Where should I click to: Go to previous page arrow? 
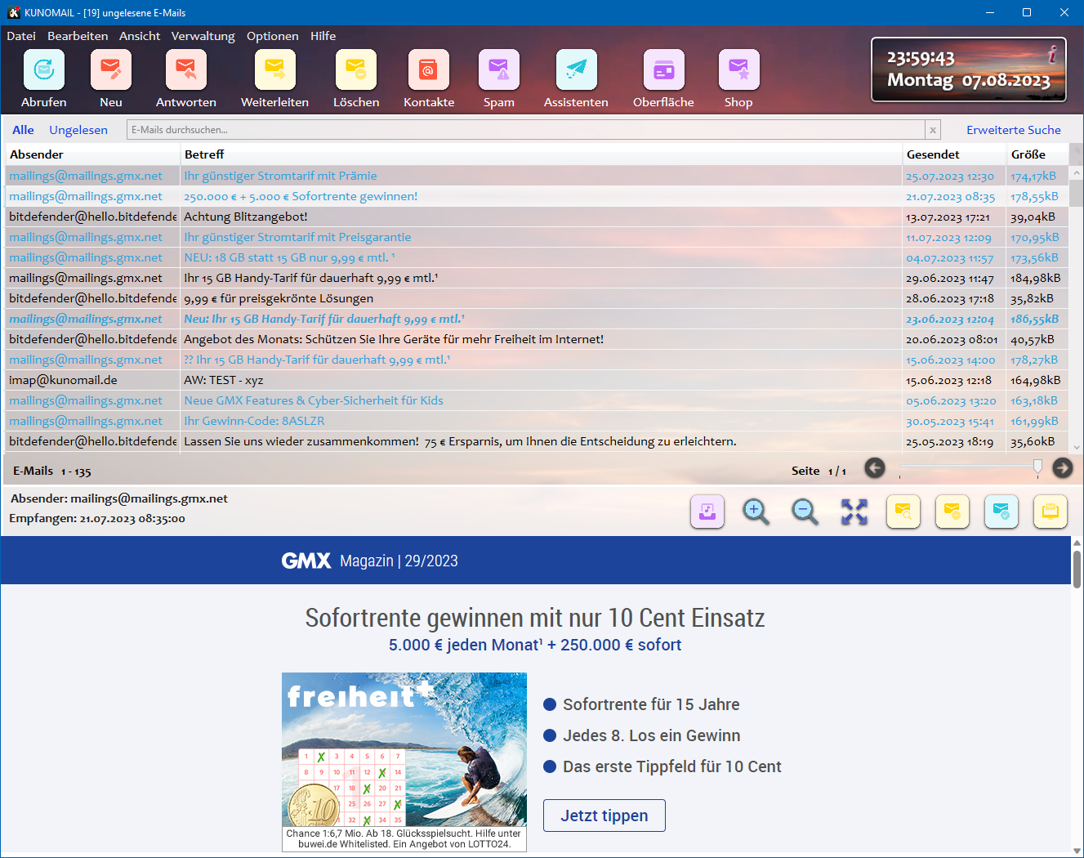coord(875,467)
